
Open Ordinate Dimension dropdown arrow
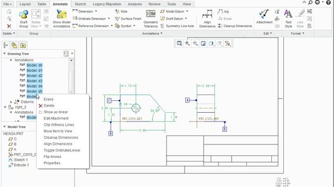pyautogui.click(x=109, y=19)
